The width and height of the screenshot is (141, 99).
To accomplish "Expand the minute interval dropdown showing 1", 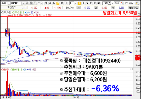I will 76,3.
